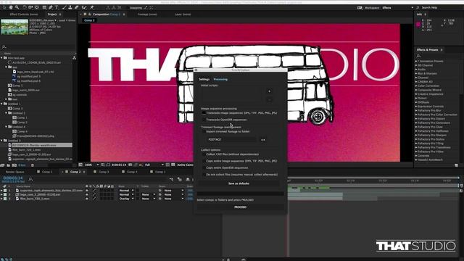Enable Transcode OpenEXR sequences checkbox
464x261 pixels.
(204, 120)
